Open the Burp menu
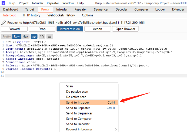187x132 pixels. coord(12,3)
